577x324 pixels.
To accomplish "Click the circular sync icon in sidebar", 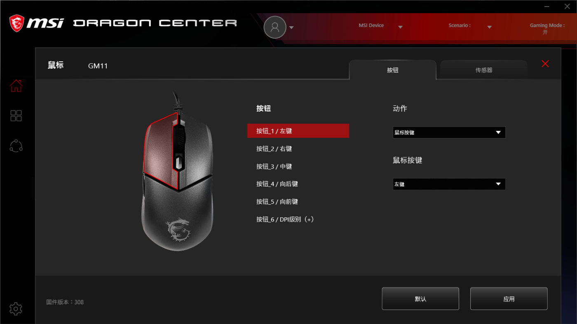I will coord(16,146).
